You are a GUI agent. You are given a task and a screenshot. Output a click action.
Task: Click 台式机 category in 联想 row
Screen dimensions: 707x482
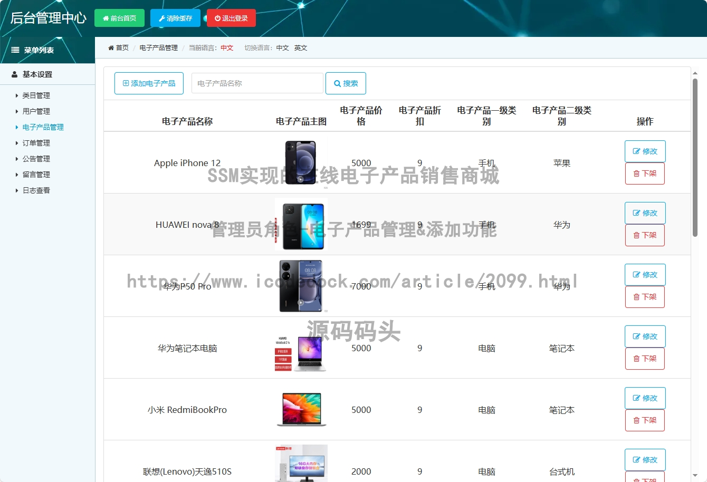[561, 471]
